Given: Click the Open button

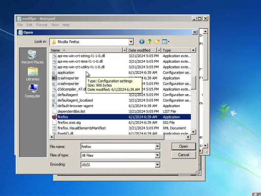Looking at the screenshot, I should (184, 146).
